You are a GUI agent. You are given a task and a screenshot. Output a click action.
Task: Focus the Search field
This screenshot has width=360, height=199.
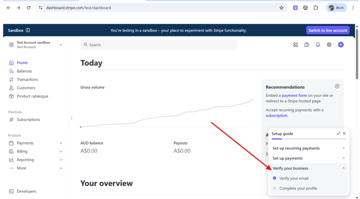[x=159, y=45]
